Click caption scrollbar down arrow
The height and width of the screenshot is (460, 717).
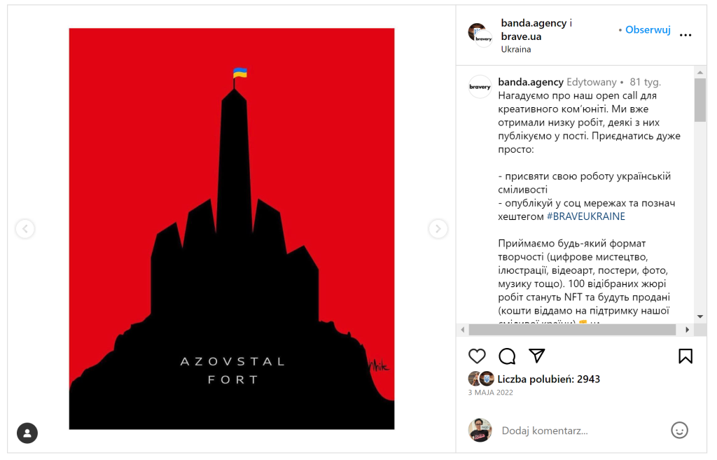click(699, 316)
